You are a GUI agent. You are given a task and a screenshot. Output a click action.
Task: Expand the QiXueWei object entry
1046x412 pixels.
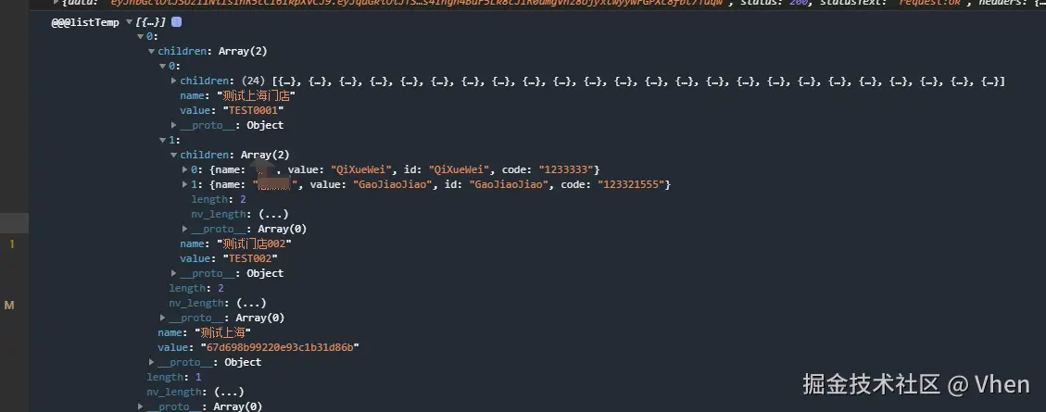tap(185, 169)
